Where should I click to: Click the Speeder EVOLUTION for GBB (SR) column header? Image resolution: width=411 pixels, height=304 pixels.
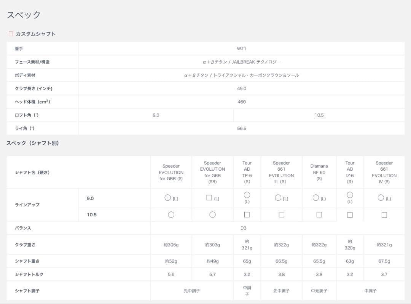click(x=212, y=172)
